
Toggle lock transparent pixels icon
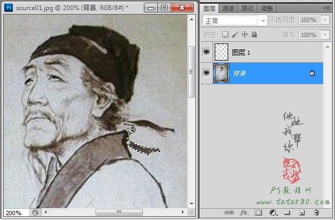pyautogui.click(x=225, y=34)
